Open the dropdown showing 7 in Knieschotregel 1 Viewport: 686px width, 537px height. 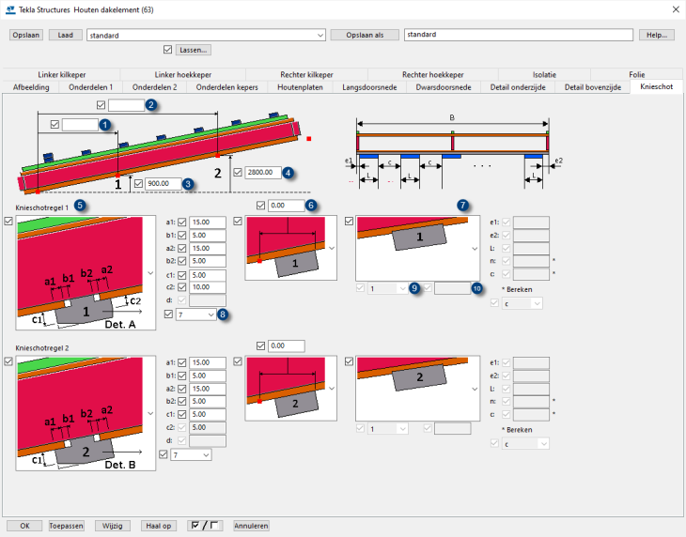[x=199, y=315]
